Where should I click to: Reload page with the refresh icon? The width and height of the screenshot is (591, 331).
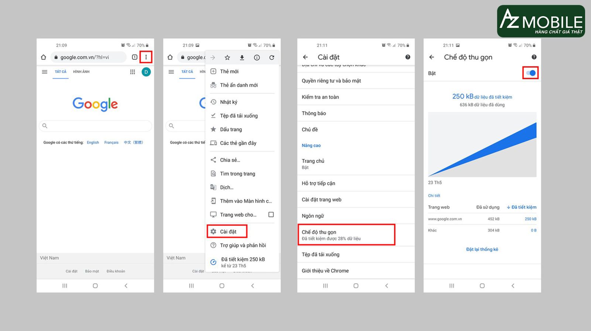(272, 58)
